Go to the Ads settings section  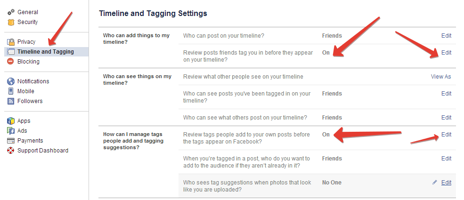tap(22, 131)
